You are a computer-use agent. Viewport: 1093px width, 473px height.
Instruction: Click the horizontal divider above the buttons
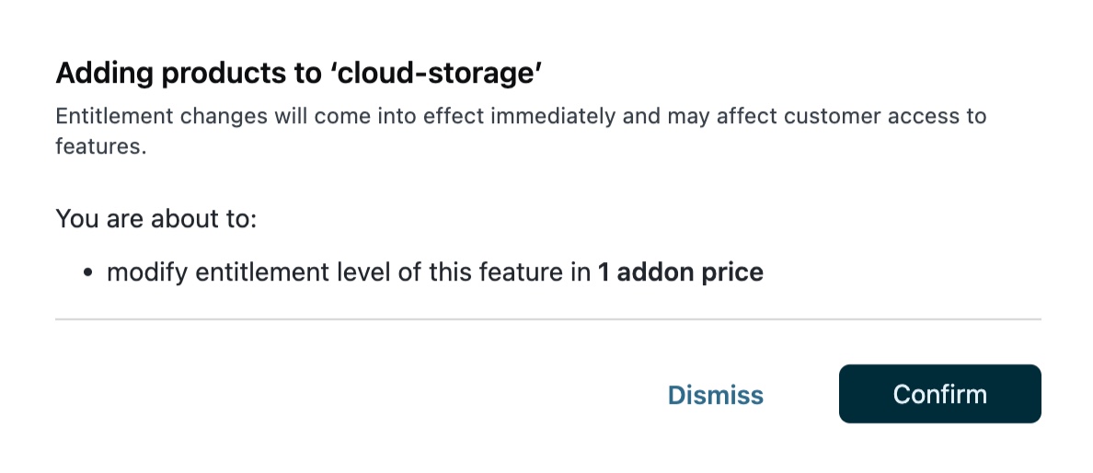(547, 319)
